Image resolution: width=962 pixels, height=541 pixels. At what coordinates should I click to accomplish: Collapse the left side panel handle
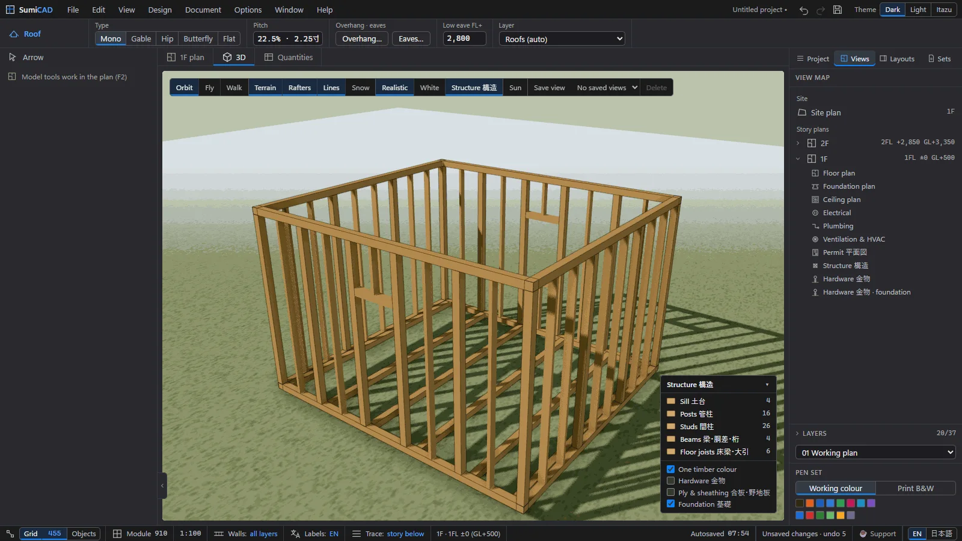point(162,486)
